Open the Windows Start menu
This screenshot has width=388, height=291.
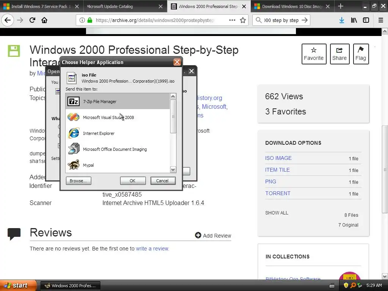(x=18, y=285)
